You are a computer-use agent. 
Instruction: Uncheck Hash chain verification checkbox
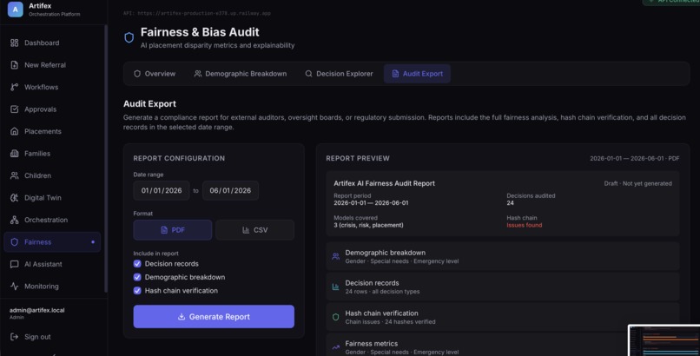pos(137,290)
